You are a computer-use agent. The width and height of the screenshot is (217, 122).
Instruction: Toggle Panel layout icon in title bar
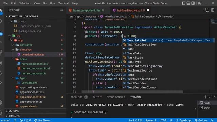point(188,3)
